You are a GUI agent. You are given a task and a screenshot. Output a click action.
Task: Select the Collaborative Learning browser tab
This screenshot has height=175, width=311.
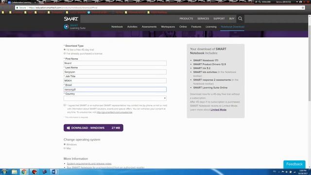click(x=22, y=2)
